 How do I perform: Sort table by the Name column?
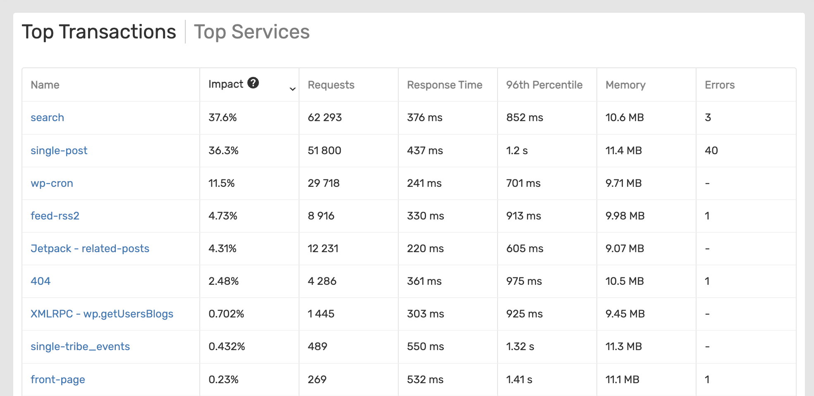45,85
